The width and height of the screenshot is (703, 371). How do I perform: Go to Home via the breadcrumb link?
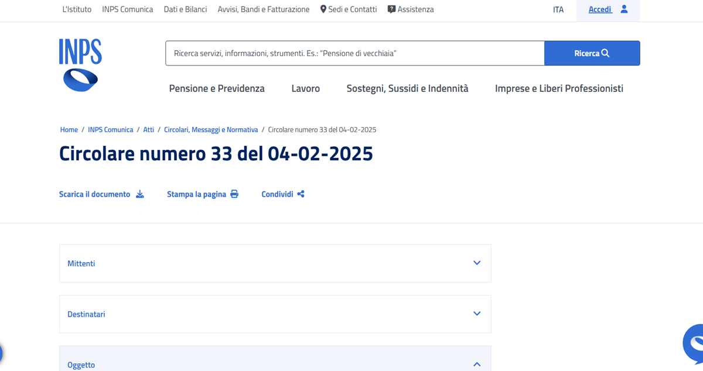pos(69,129)
